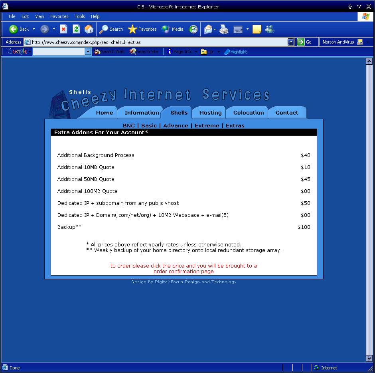This screenshot has width=375, height=373.
Task: Open the Up button dropdown arrow
Action: pos(218,52)
